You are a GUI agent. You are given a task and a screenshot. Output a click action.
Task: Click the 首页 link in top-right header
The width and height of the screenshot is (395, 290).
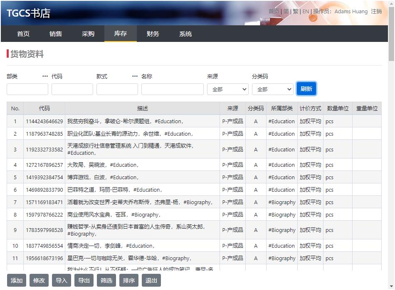coord(274,11)
